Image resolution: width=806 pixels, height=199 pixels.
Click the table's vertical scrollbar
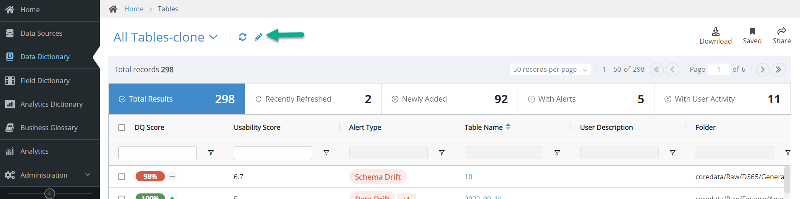787,180
